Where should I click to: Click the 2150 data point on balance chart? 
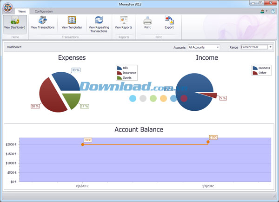(x=208, y=142)
